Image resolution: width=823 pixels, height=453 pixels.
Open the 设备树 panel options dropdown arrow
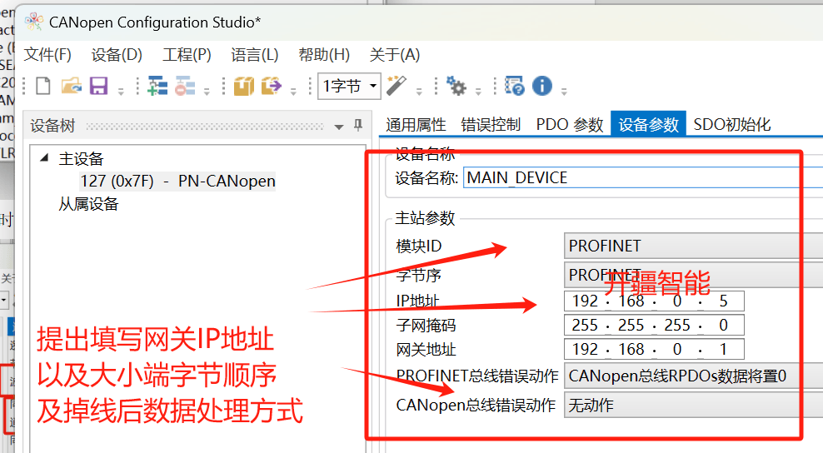click(x=339, y=127)
